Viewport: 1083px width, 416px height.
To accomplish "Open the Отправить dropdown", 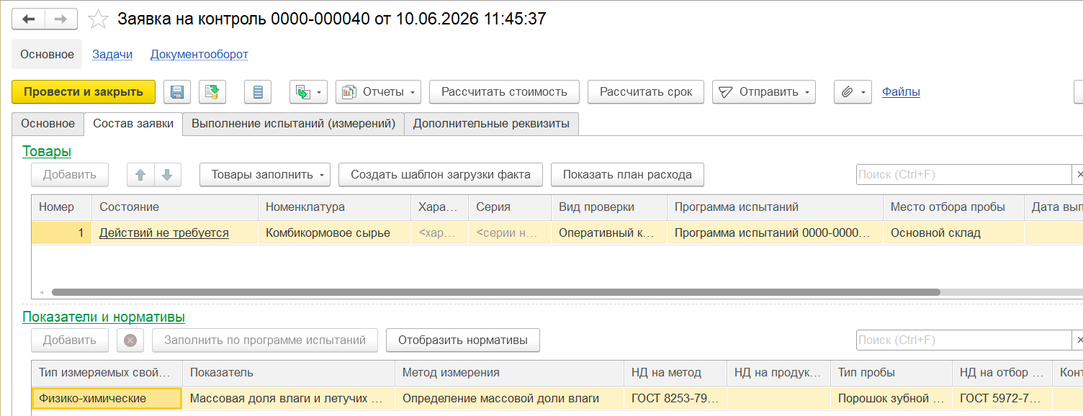I will (x=764, y=92).
